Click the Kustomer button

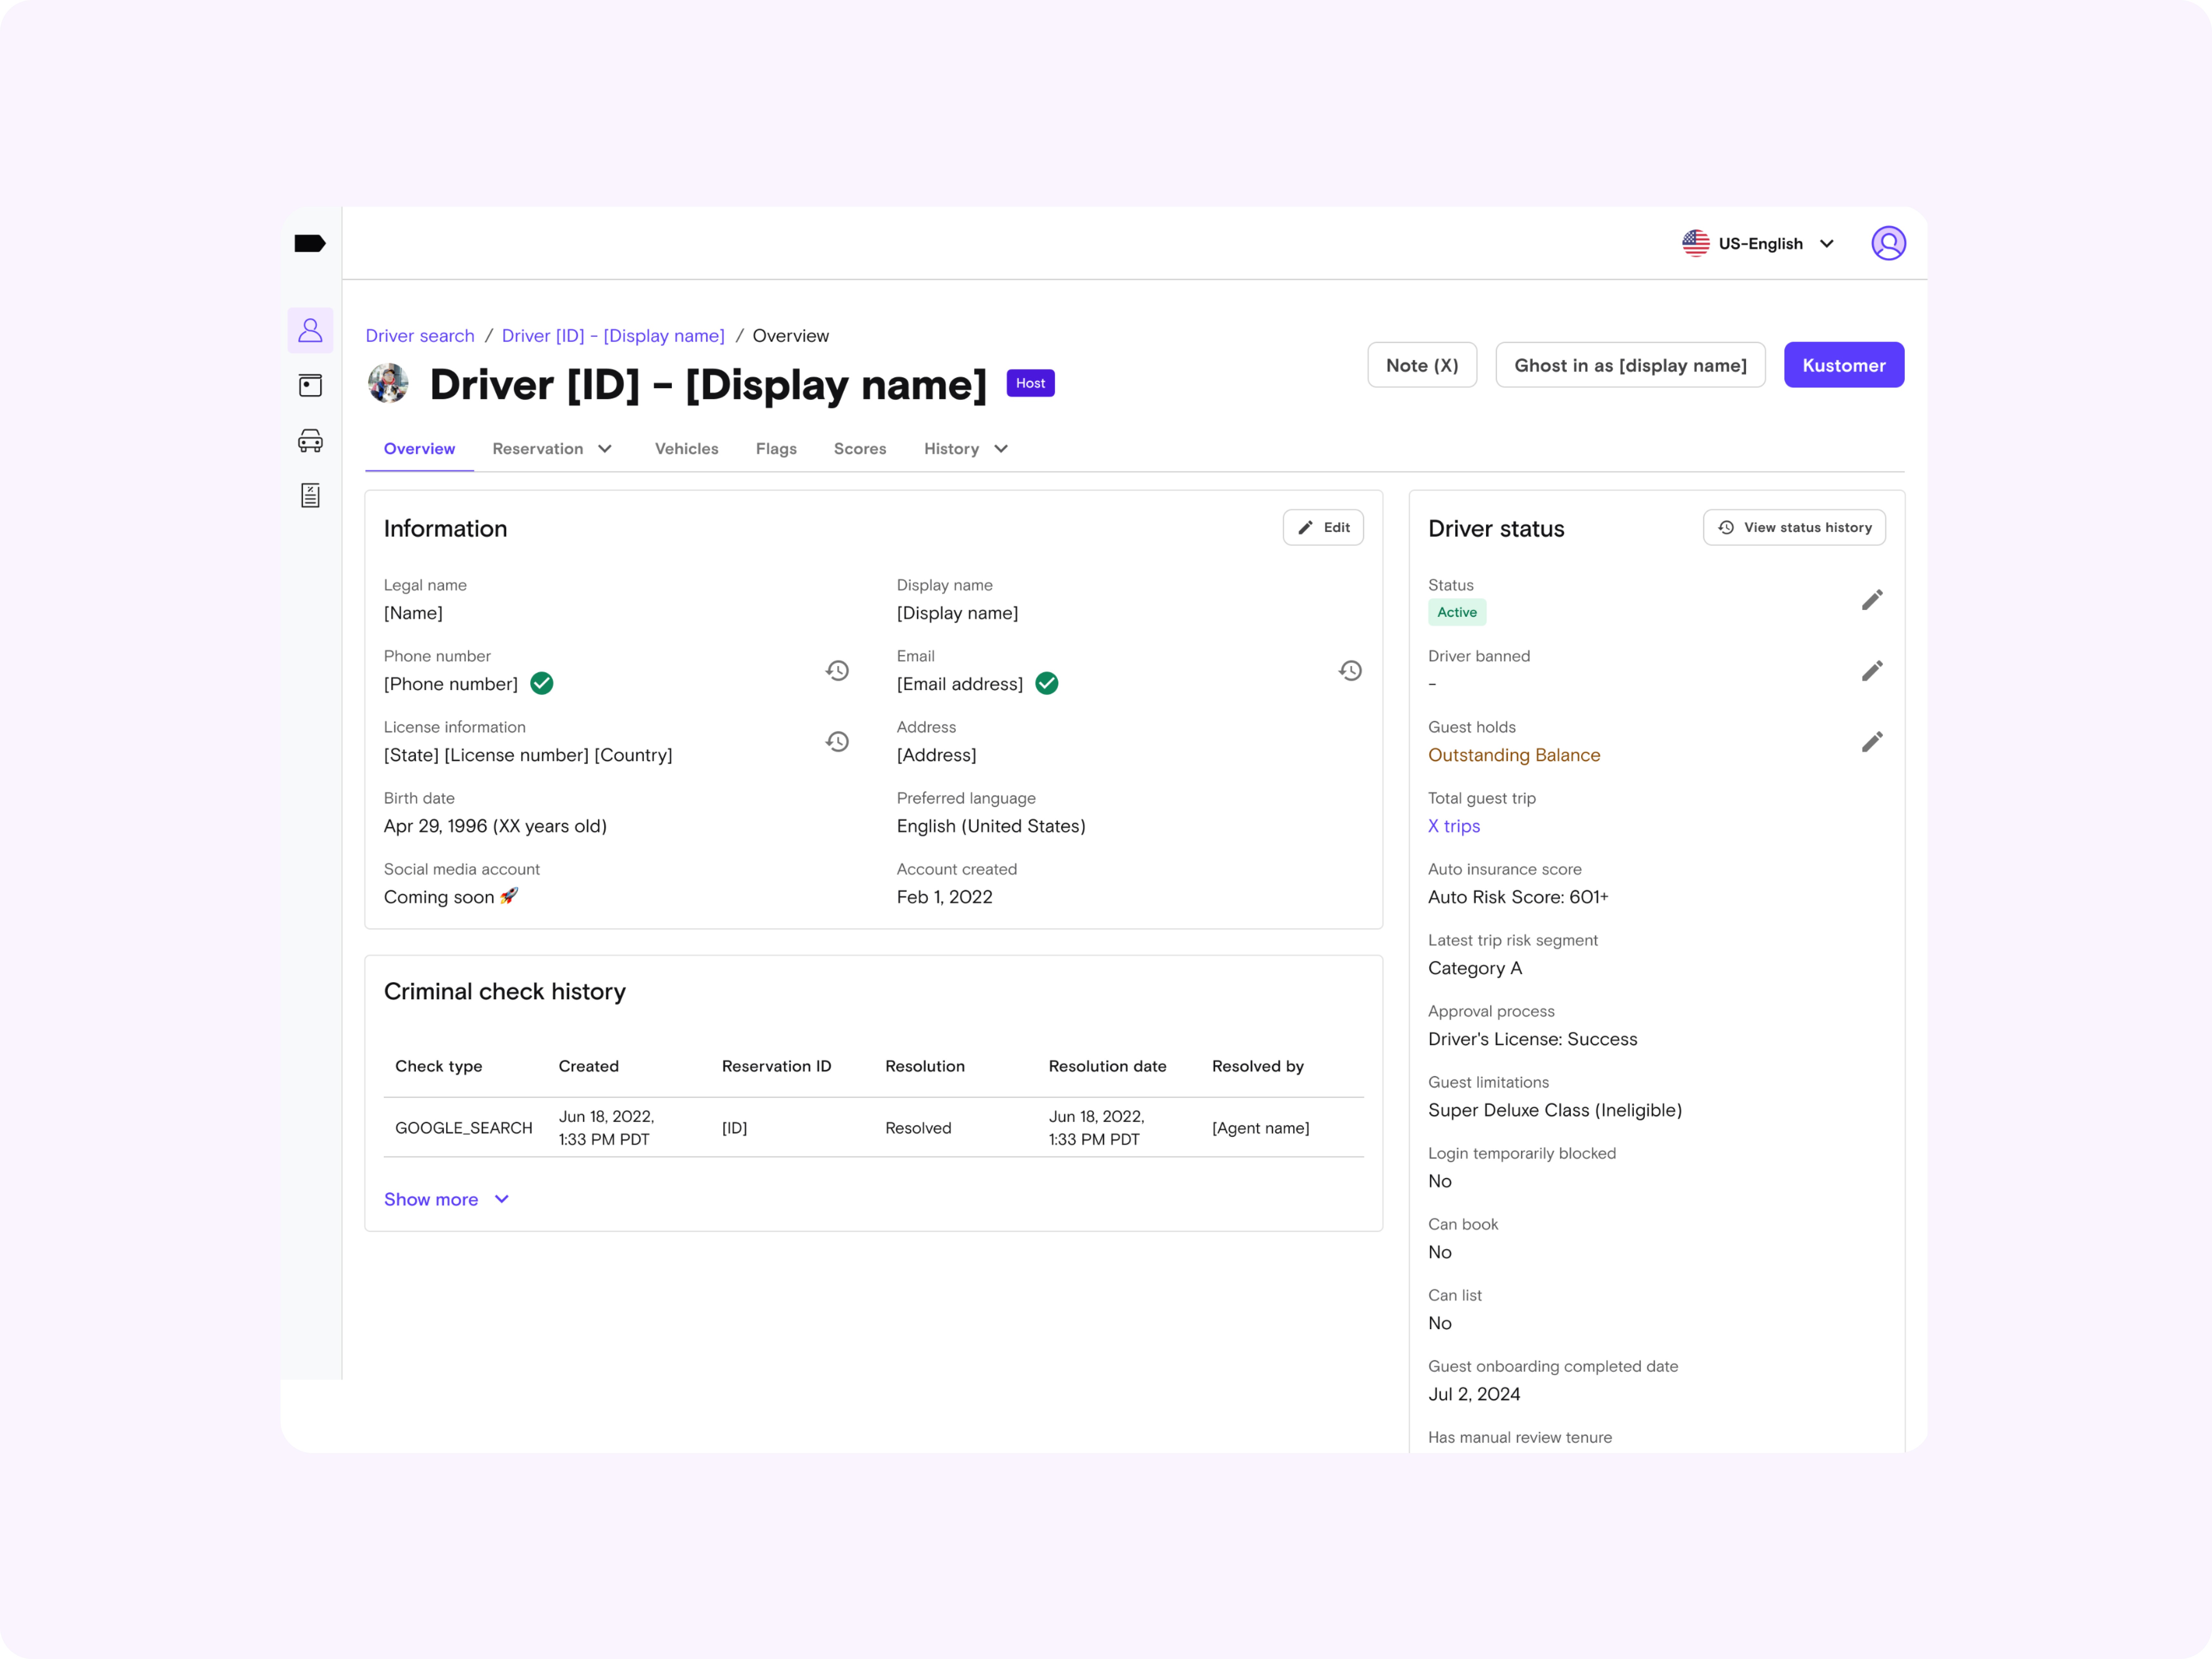1843,365
